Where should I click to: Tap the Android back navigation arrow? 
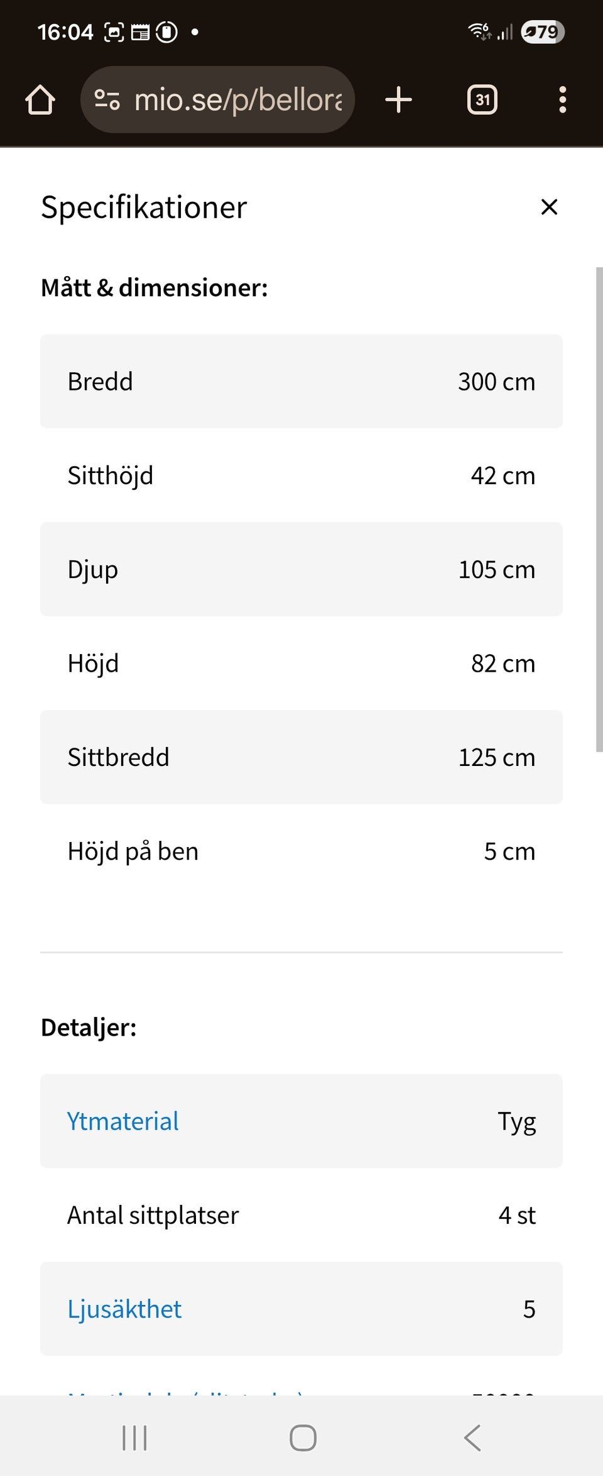[x=472, y=1438]
